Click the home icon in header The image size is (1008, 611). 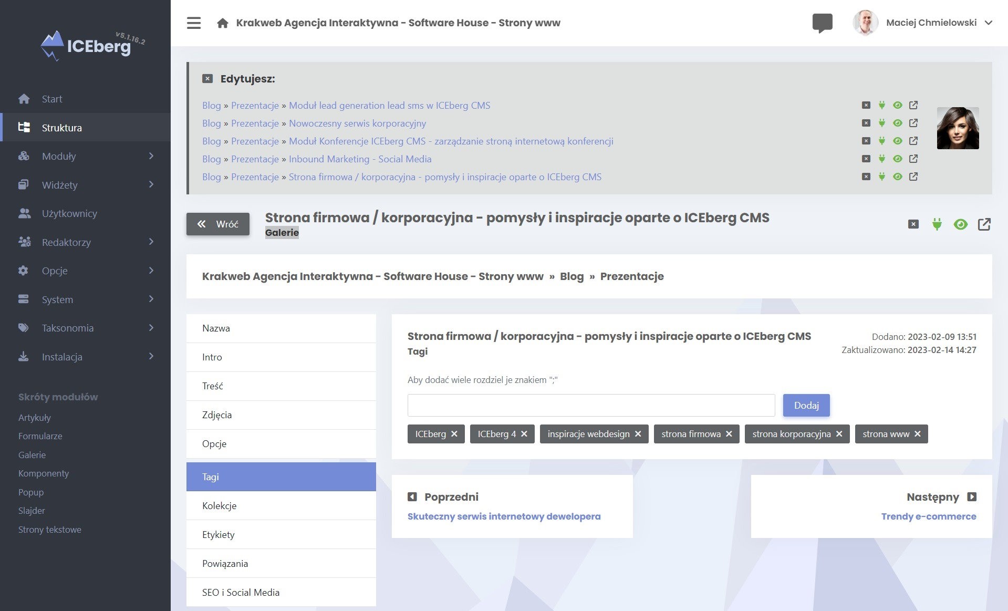[223, 23]
